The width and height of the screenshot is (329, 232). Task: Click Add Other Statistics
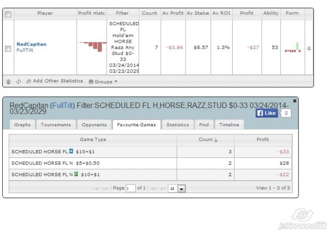[x=55, y=81]
